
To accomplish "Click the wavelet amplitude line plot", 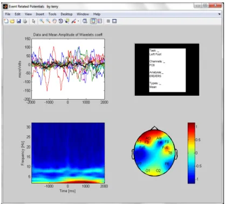I will (68, 69).
